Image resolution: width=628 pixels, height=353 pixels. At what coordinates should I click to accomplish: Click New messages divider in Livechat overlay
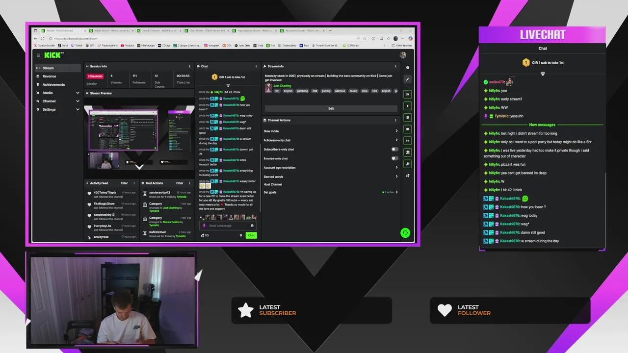(542, 125)
